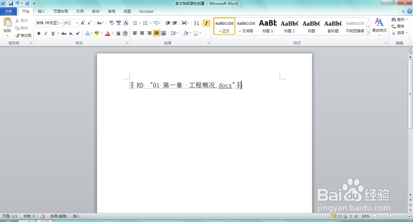Click the Increase Indent icon
This screenshot has height=222, width=413.
click(x=175, y=23)
